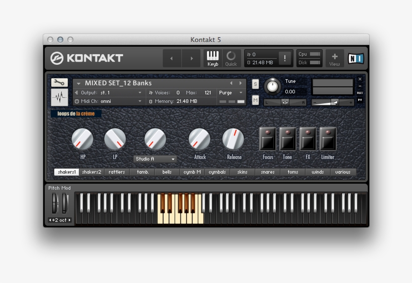Viewport: 412px width, 283px height.
Task: Mute the instrument with M button
Action: point(255,100)
